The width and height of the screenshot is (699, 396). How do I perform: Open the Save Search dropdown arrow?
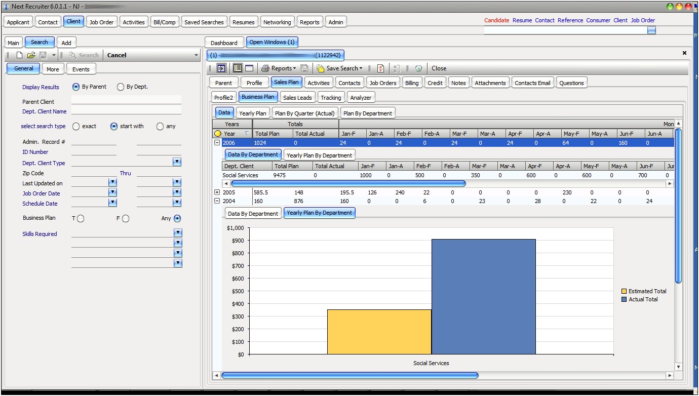click(361, 68)
